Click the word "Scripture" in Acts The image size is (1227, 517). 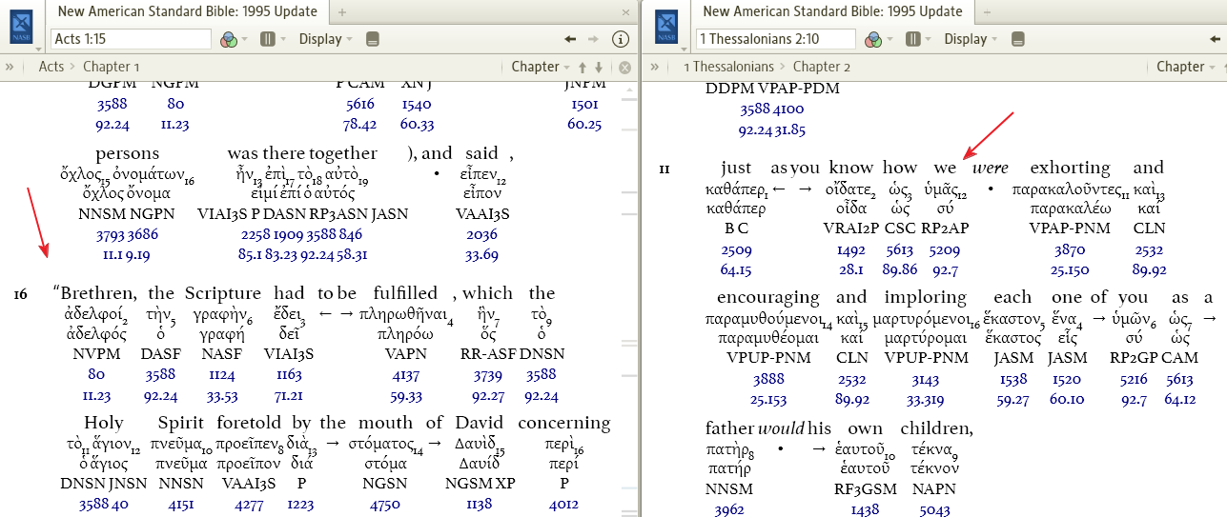[x=222, y=293]
